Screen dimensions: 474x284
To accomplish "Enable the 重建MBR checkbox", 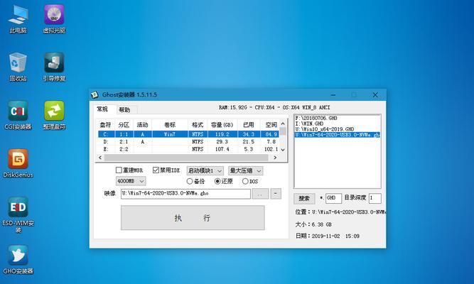I will 119,170.
